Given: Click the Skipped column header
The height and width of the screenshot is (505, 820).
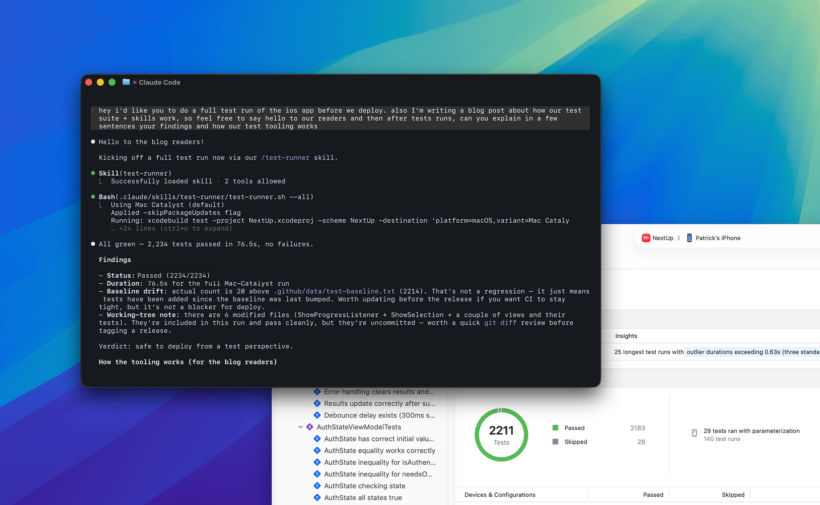Looking at the screenshot, I should click(733, 495).
